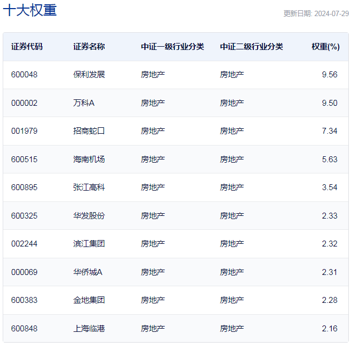Click the 9.56 weight value

pyautogui.click(x=330, y=75)
